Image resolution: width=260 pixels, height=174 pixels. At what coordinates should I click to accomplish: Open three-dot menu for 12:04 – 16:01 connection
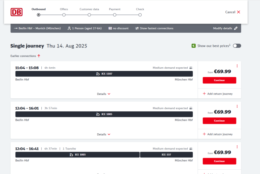click(237, 106)
